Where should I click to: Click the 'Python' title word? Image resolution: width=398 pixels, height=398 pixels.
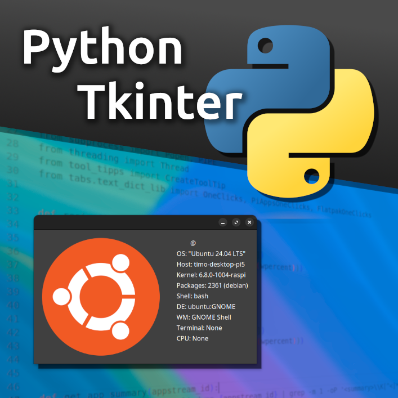(x=102, y=49)
